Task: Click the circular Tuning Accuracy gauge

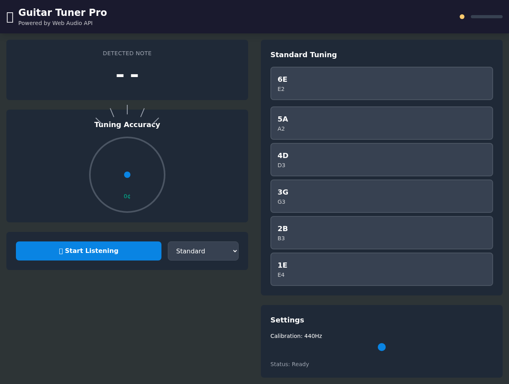Action: click(127, 175)
